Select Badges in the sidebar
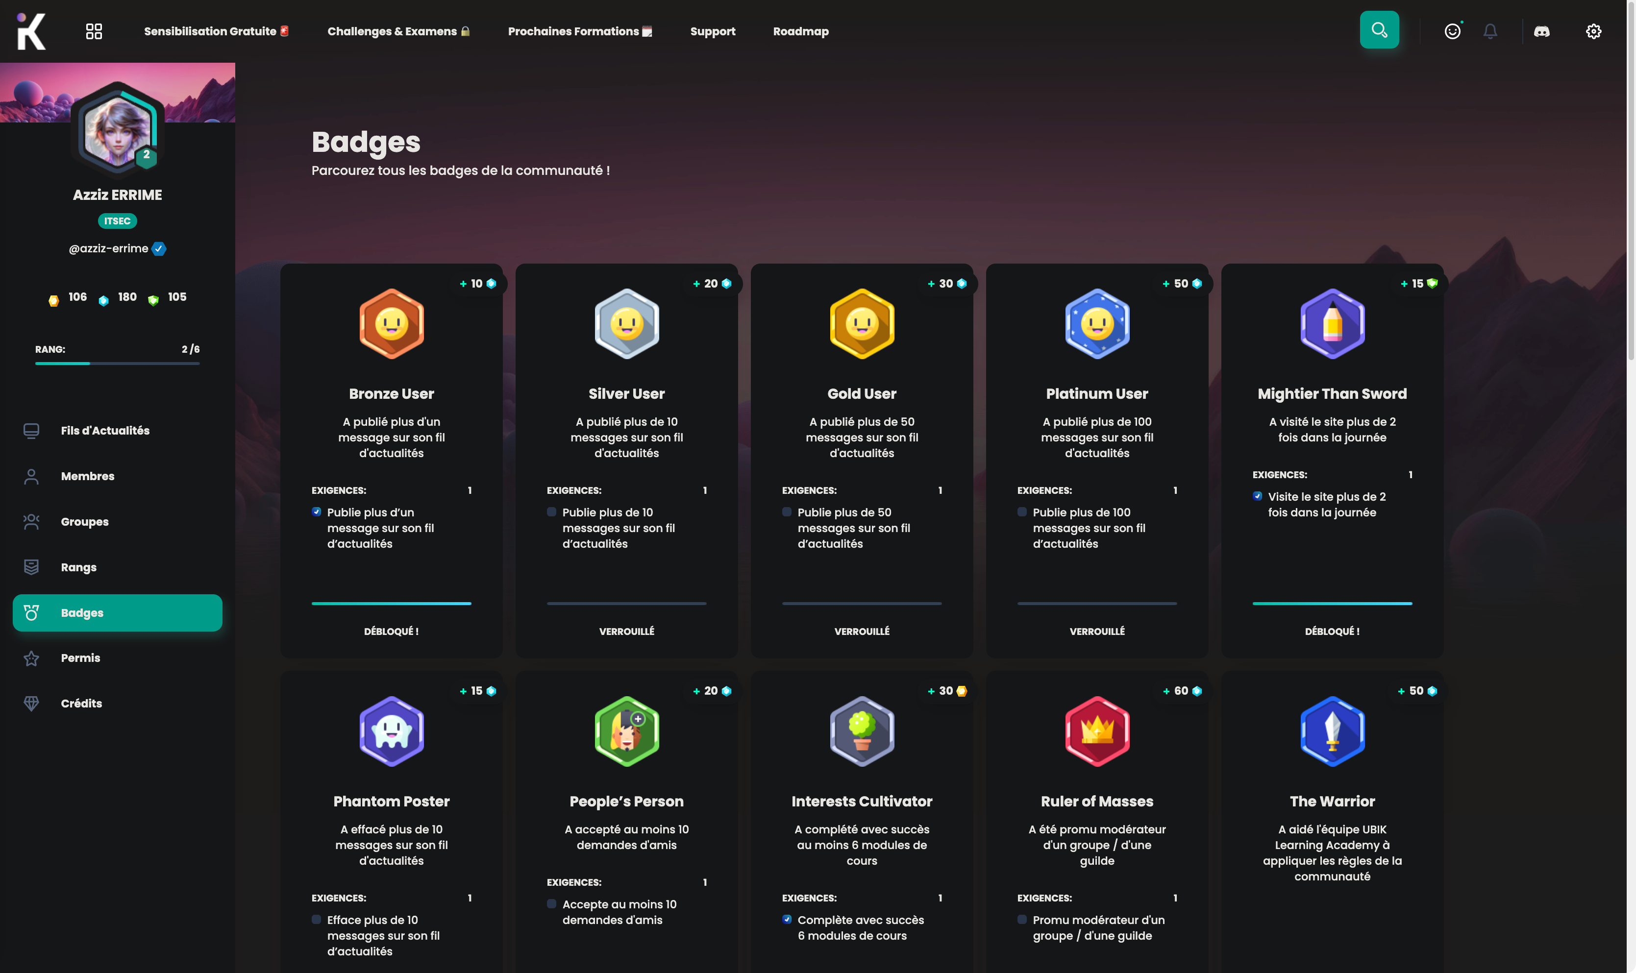Screen dimensions: 1636x973 pyautogui.click(x=117, y=612)
